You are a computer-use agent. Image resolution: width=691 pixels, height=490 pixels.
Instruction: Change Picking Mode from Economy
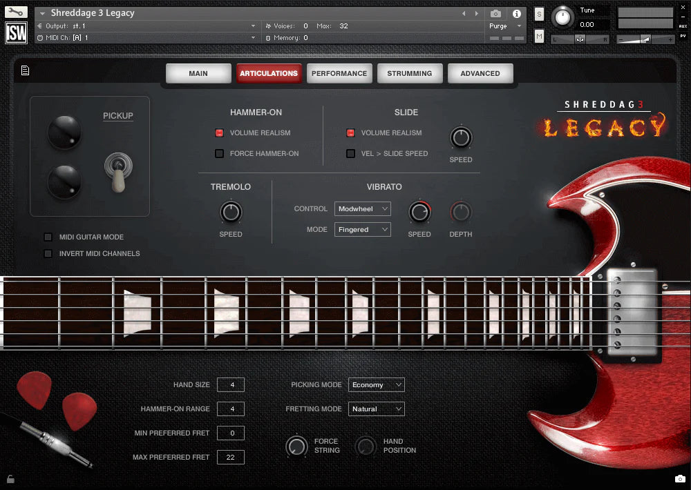pyautogui.click(x=377, y=384)
